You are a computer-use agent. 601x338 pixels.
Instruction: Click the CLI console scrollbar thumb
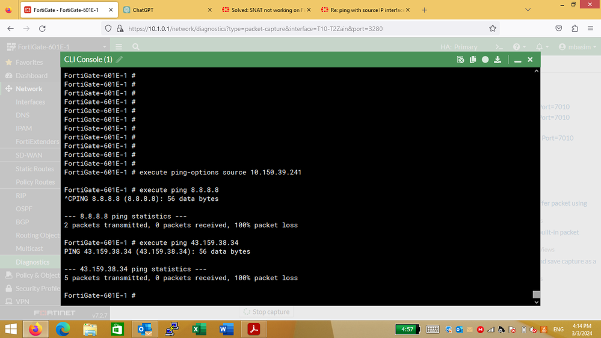[536, 294]
